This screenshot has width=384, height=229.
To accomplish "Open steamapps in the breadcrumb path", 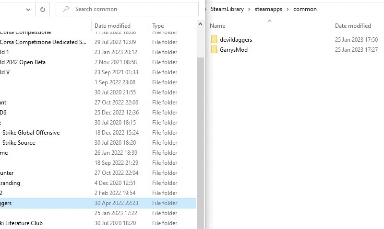I will (x=268, y=9).
